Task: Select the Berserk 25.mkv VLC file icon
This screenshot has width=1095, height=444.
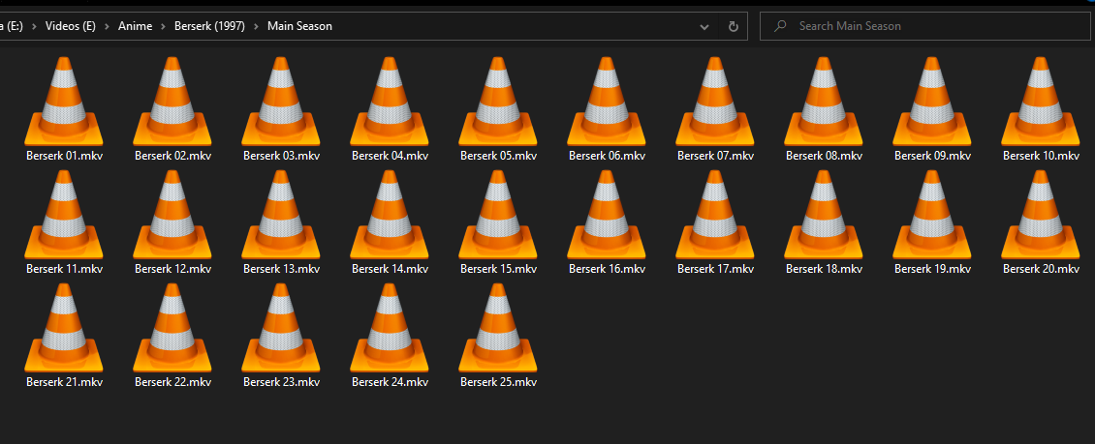Action: [498, 328]
